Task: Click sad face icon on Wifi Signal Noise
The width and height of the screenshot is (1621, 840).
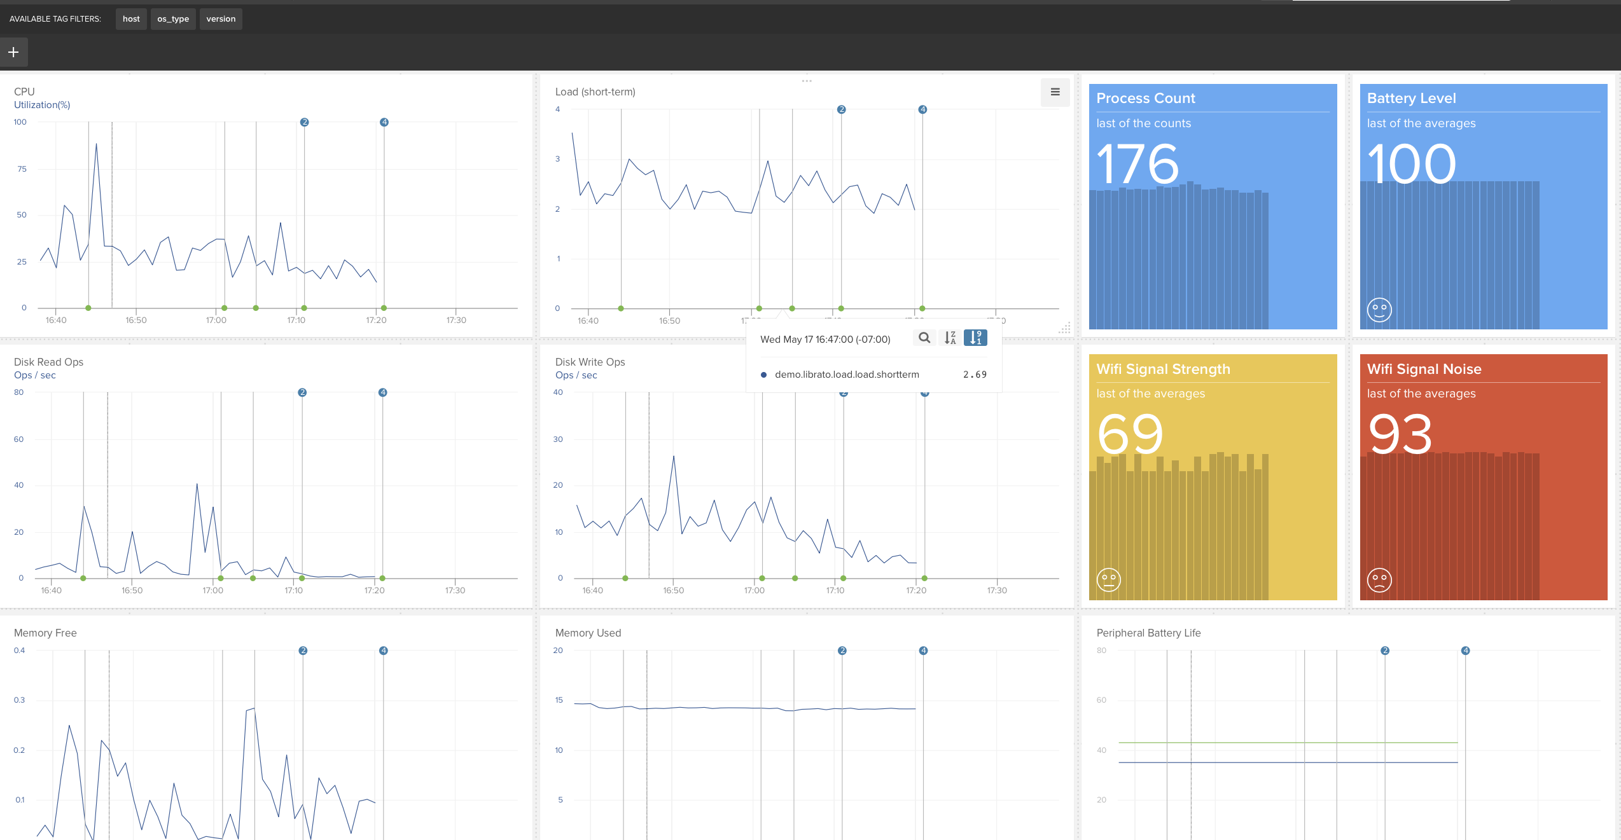Action: [x=1379, y=580]
